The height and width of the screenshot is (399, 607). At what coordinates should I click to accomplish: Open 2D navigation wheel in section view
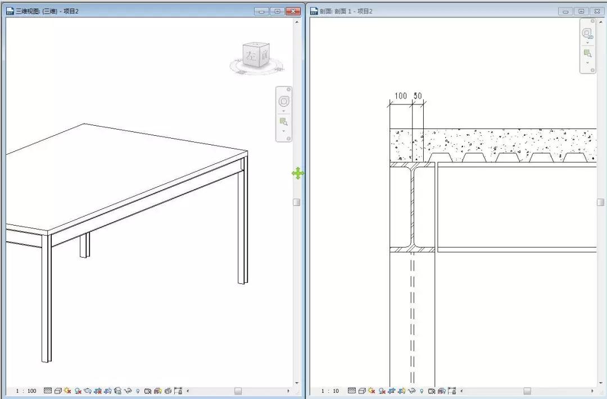(588, 34)
